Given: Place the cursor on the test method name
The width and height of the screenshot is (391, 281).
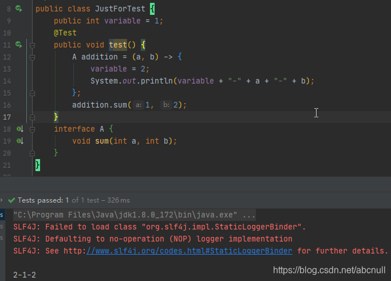Looking at the screenshot, I should [x=118, y=45].
